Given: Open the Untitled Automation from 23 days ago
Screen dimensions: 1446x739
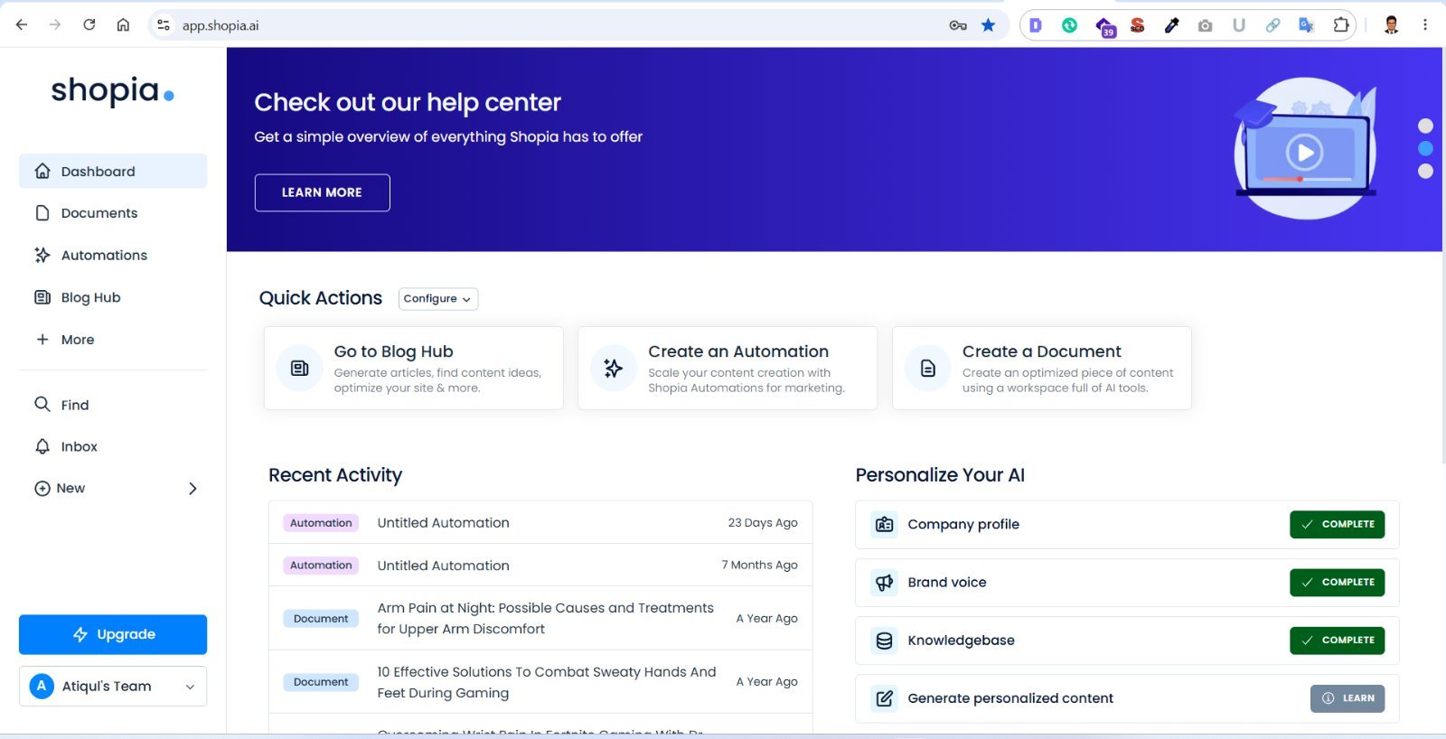Looking at the screenshot, I should coord(540,522).
